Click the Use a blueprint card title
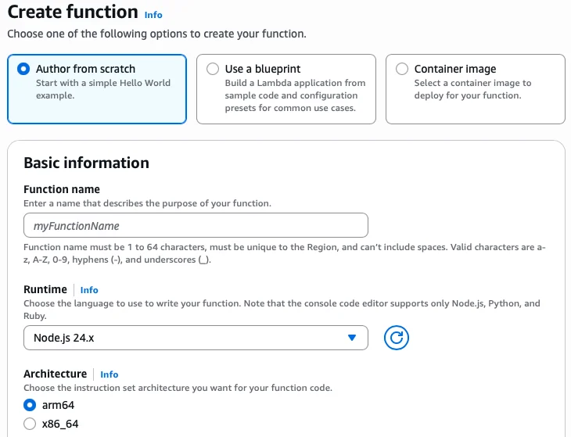This screenshot has height=437, width=571. [x=263, y=69]
